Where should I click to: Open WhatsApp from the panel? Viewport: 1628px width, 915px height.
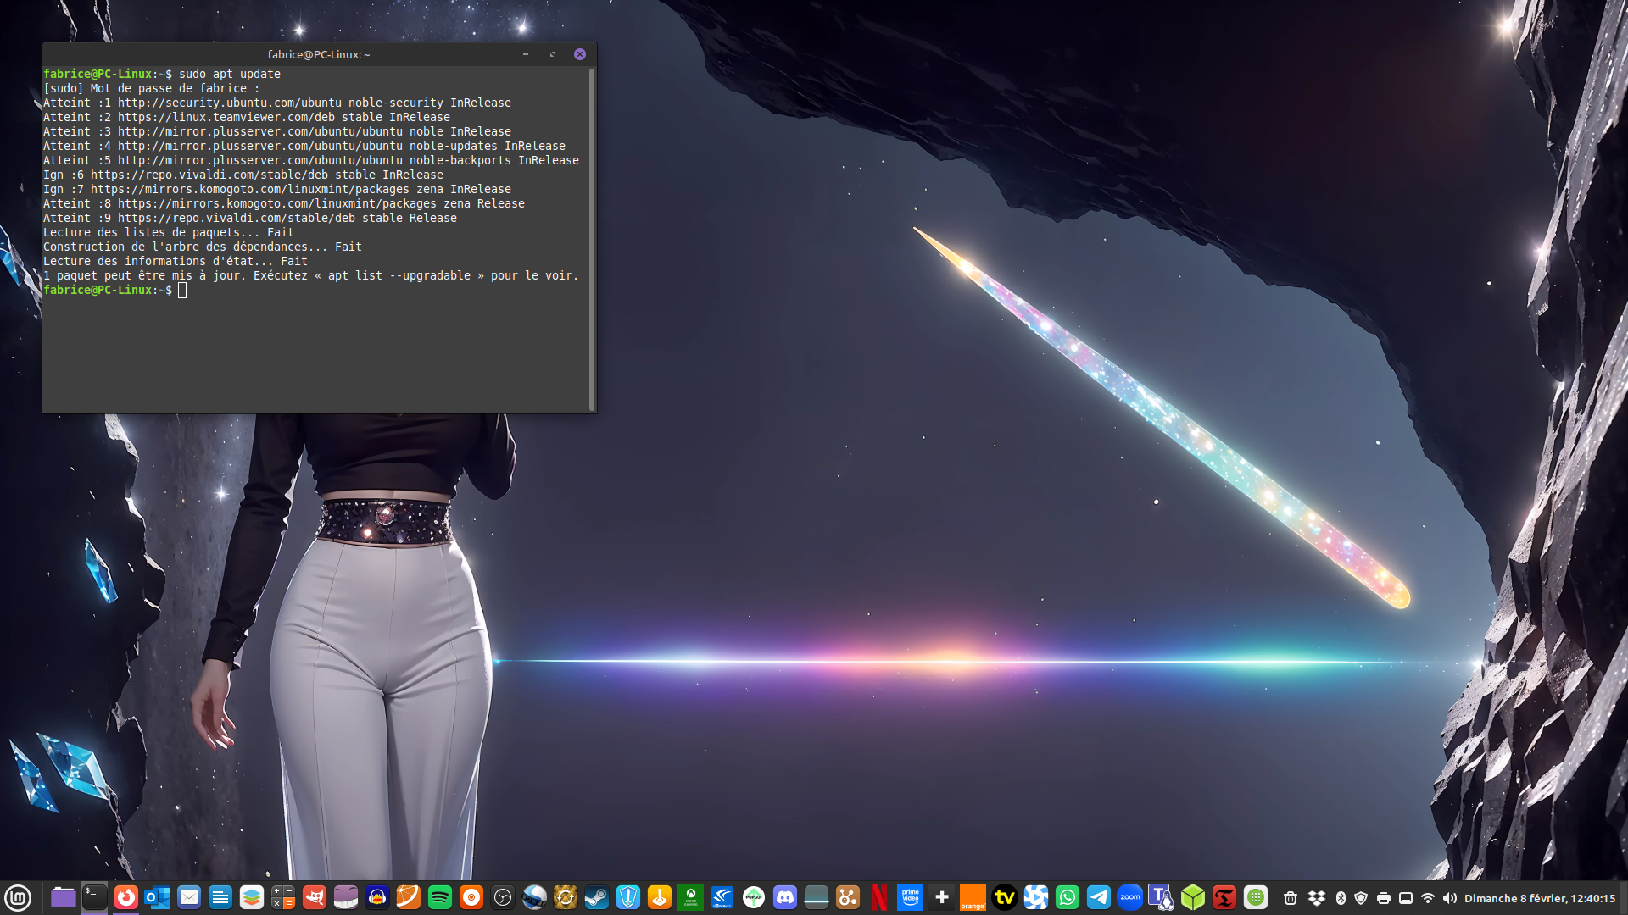[x=1067, y=897]
